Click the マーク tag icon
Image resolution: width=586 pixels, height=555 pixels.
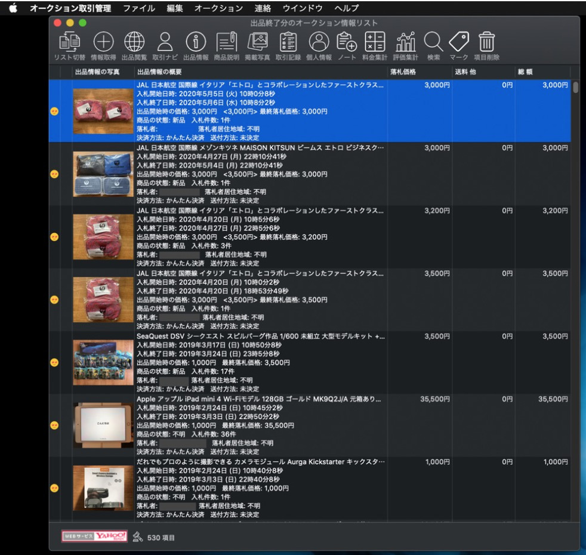(459, 42)
